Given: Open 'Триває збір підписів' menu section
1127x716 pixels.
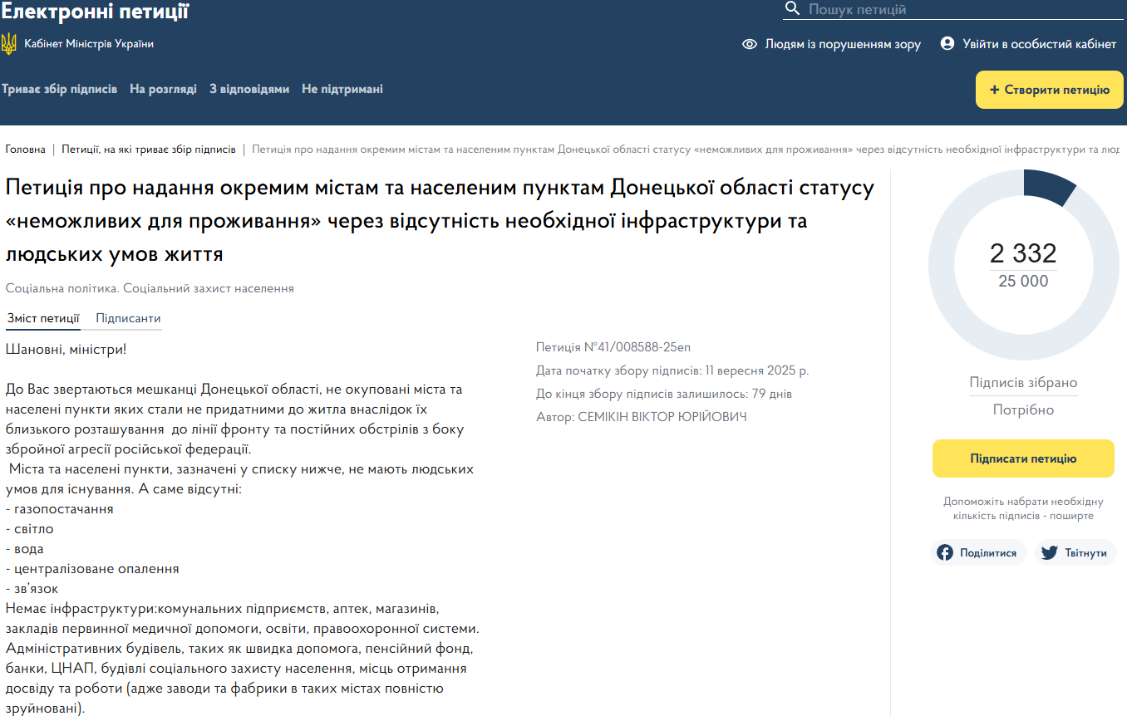Looking at the screenshot, I should coord(60,89).
